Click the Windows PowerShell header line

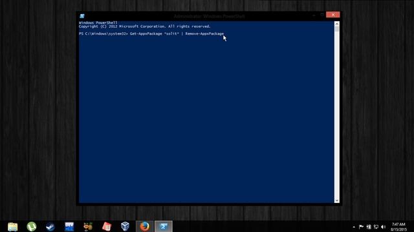pos(98,23)
